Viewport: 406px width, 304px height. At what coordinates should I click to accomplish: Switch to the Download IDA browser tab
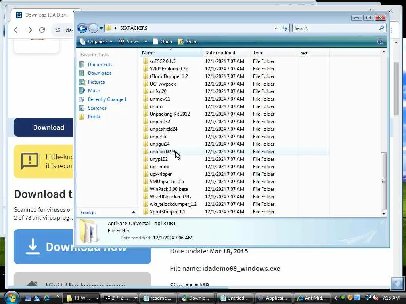[44, 15]
